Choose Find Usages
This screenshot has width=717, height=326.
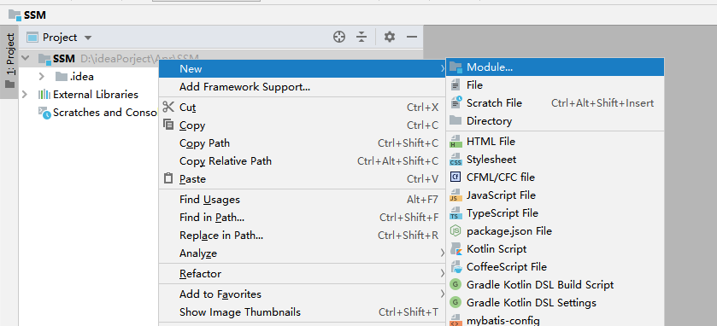(303, 199)
